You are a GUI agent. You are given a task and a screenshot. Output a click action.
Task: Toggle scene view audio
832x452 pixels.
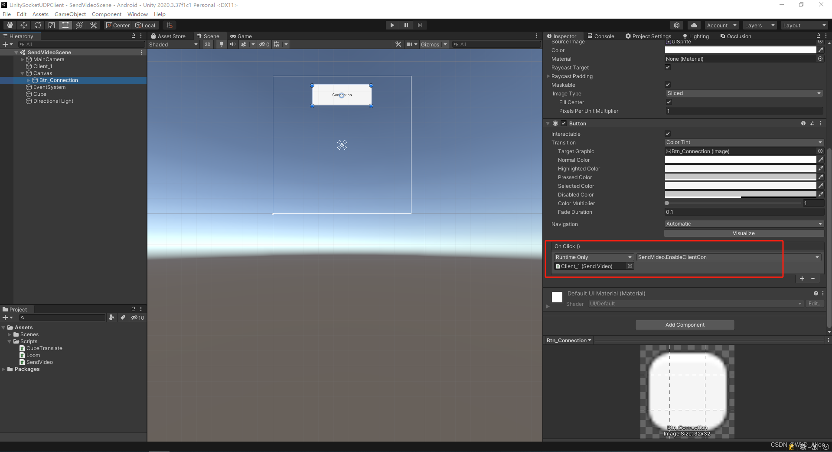click(x=233, y=44)
